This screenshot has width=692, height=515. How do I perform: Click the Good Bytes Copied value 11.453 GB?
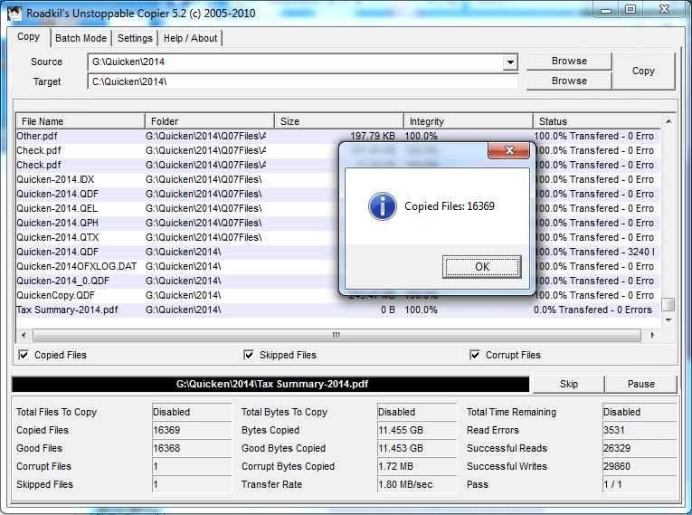(417, 448)
